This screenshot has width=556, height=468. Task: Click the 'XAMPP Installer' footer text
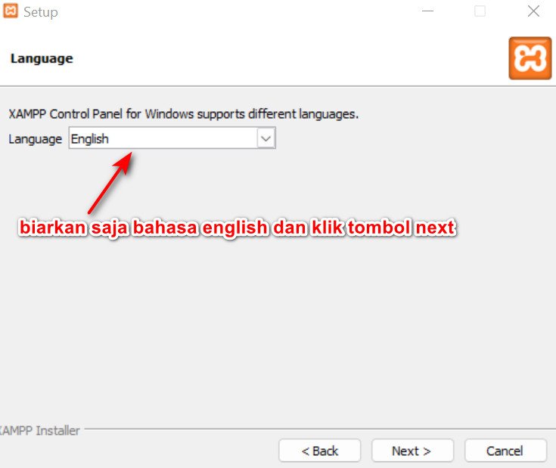(39, 430)
